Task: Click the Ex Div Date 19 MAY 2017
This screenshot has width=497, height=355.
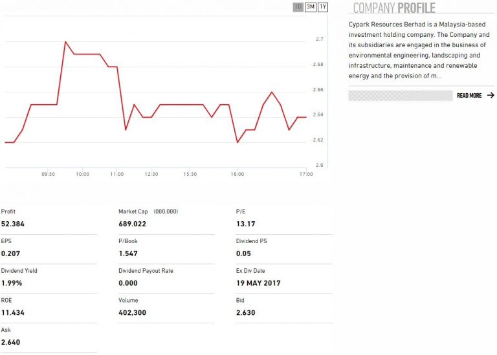Action: pyautogui.click(x=258, y=283)
